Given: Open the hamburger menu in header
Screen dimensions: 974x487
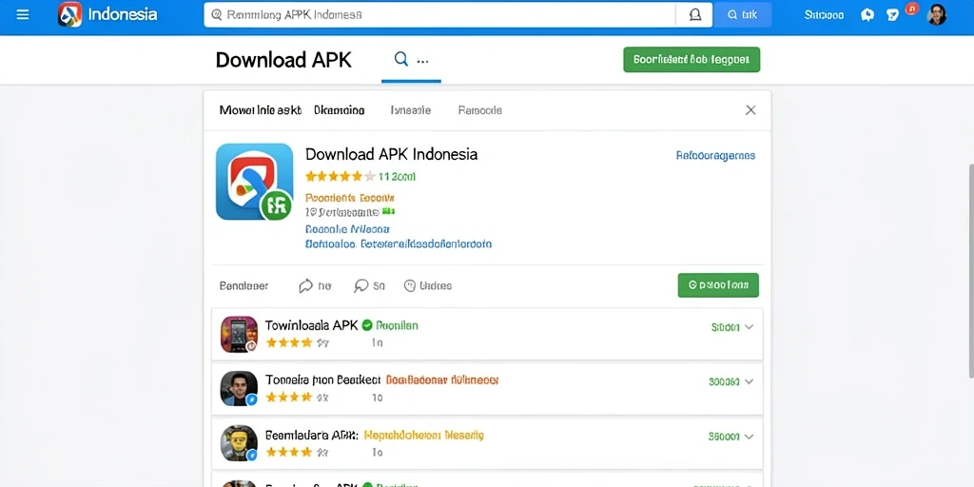Looking at the screenshot, I should click(x=23, y=14).
